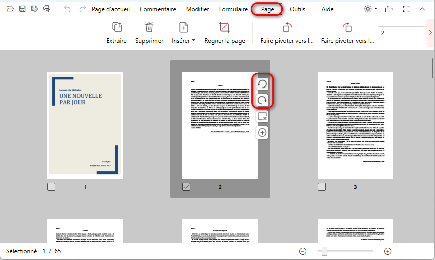
Task: Open the Page d'accueil tab
Action: coord(110,9)
